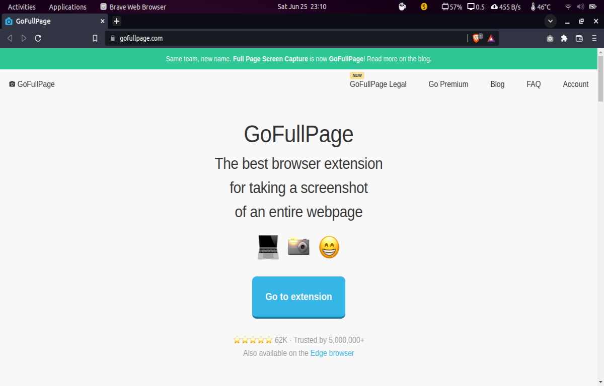The image size is (604, 386).
Task: Bookmark this page using bookmark icon
Action: [x=95, y=38]
